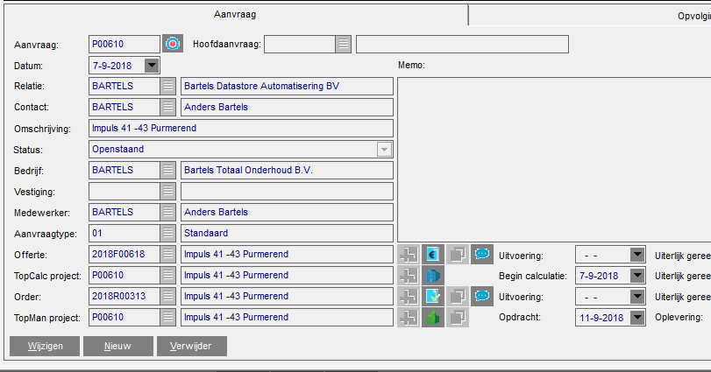Open the Order document checkmark icon
This screenshot has width=711, height=372.
tap(433, 297)
